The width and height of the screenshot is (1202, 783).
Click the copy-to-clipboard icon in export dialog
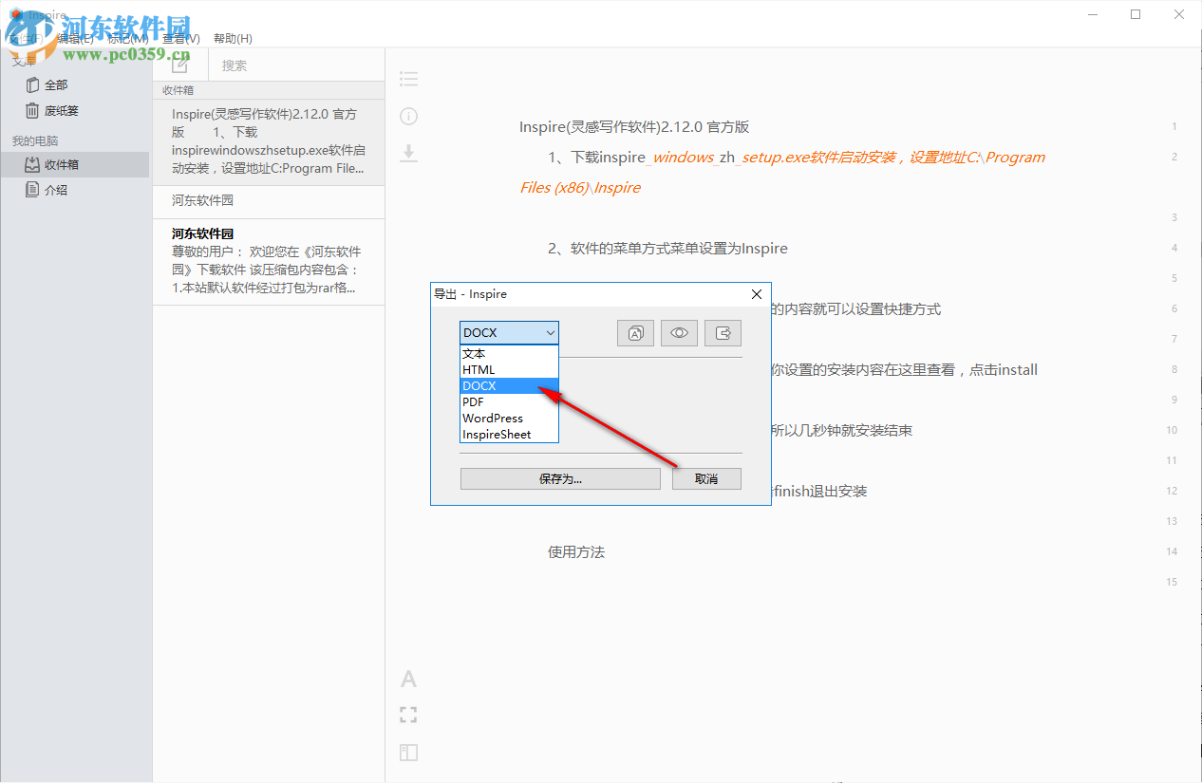pyautogui.click(x=636, y=333)
